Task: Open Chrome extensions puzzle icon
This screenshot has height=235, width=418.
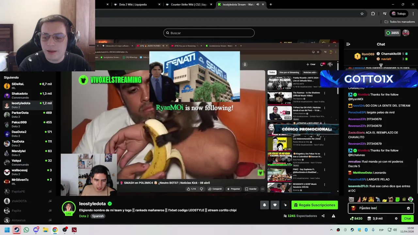Action: pyautogui.click(x=373, y=14)
